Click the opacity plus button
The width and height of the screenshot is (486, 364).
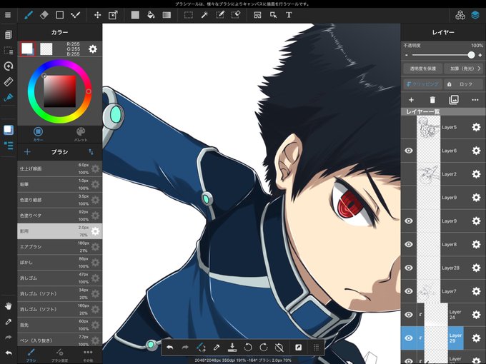tap(480, 55)
